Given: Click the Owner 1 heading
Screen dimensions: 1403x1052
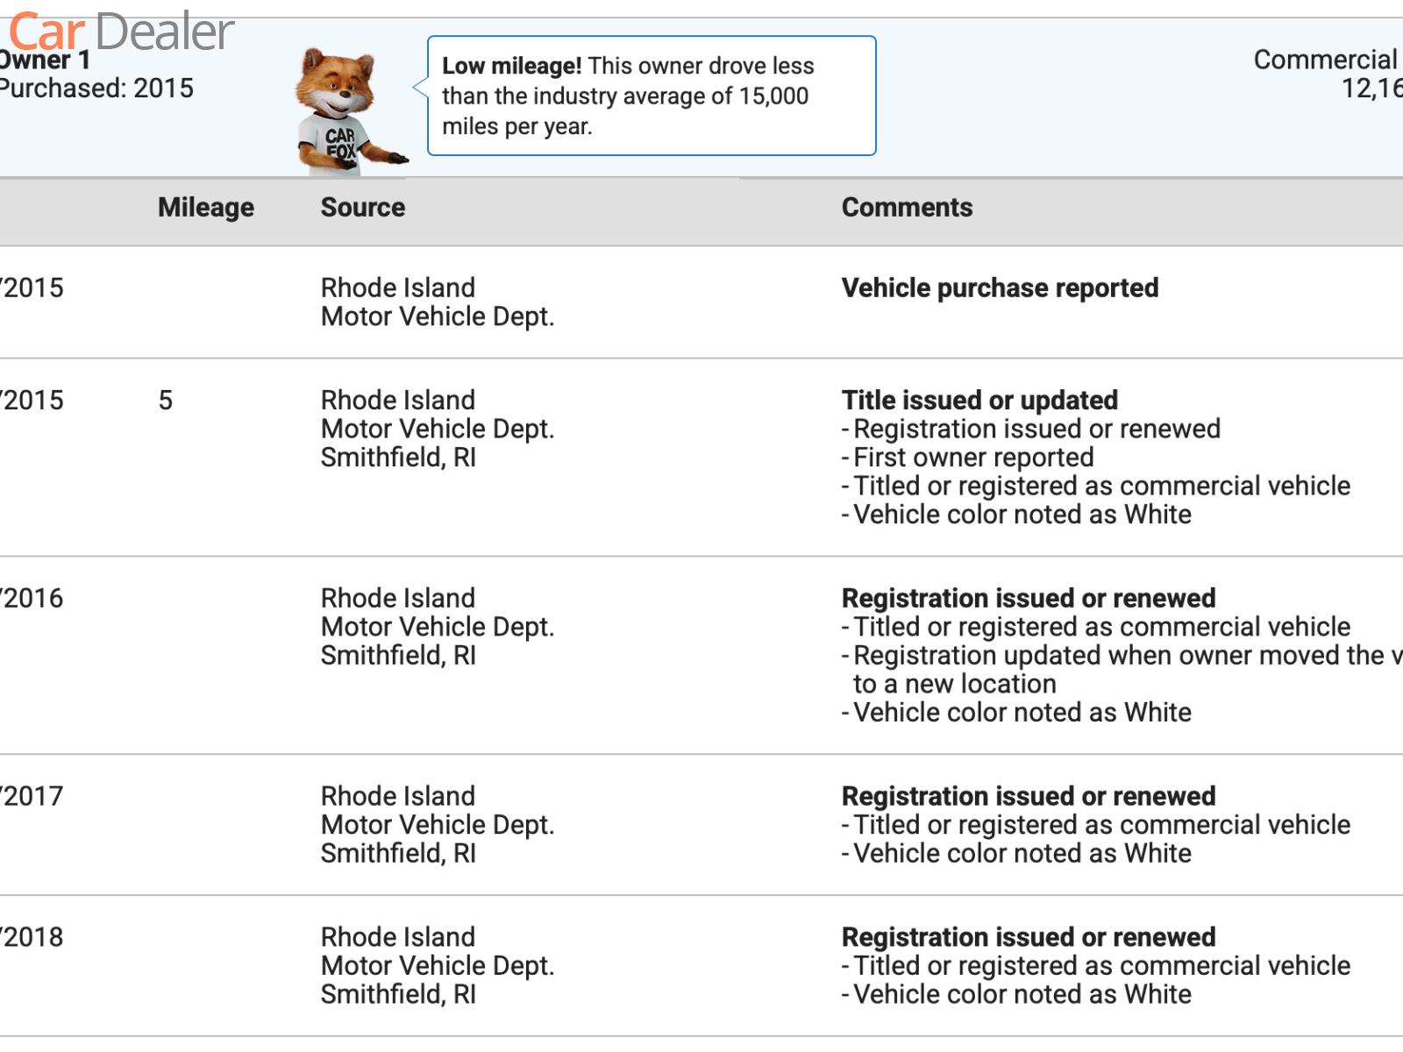Looking at the screenshot, I should point(46,61).
